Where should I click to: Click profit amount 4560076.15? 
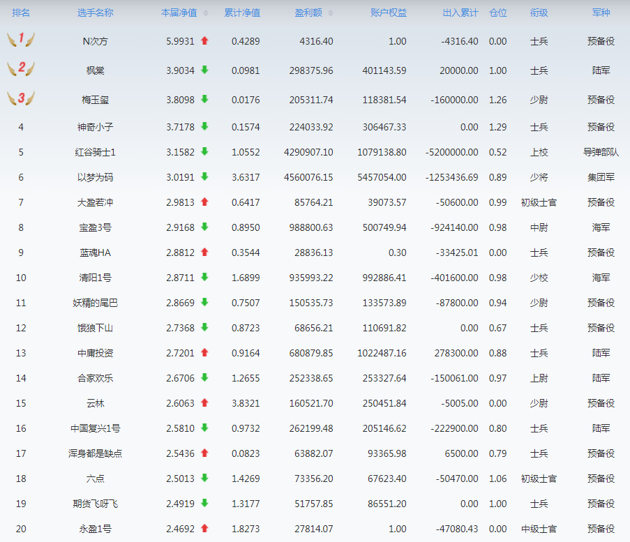308,177
